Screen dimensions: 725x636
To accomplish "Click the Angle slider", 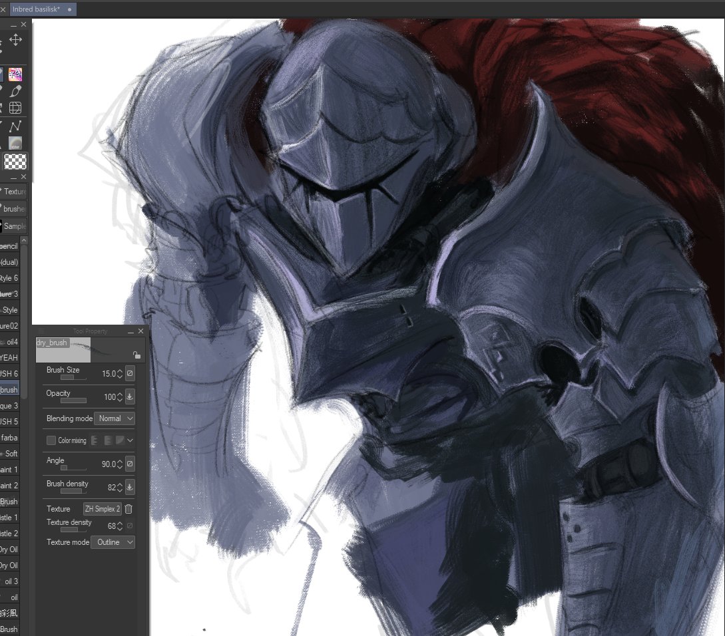I will pos(73,468).
